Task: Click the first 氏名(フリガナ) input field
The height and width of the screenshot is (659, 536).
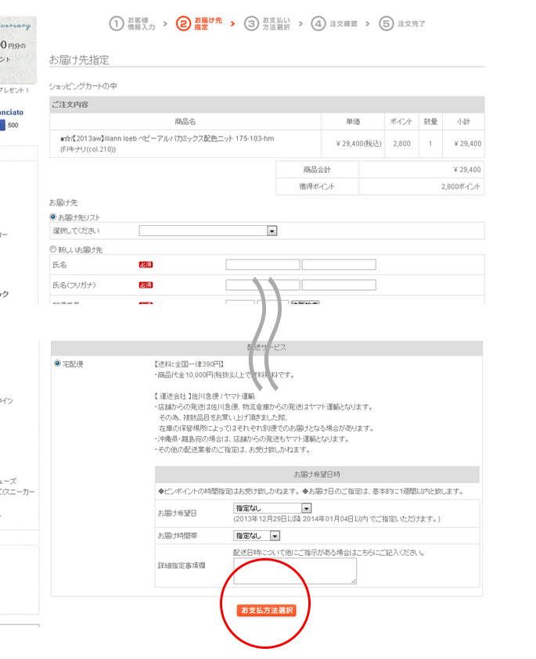Action: 262,285
